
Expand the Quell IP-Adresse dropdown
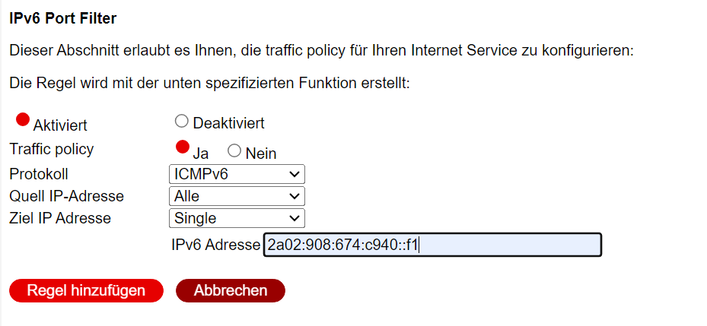point(236,196)
